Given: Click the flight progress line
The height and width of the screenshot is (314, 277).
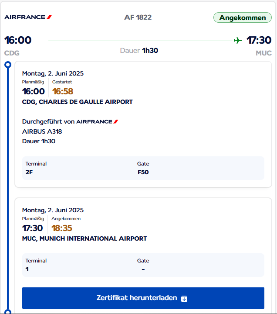Looking at the screenshot, I should pos(141,40).
